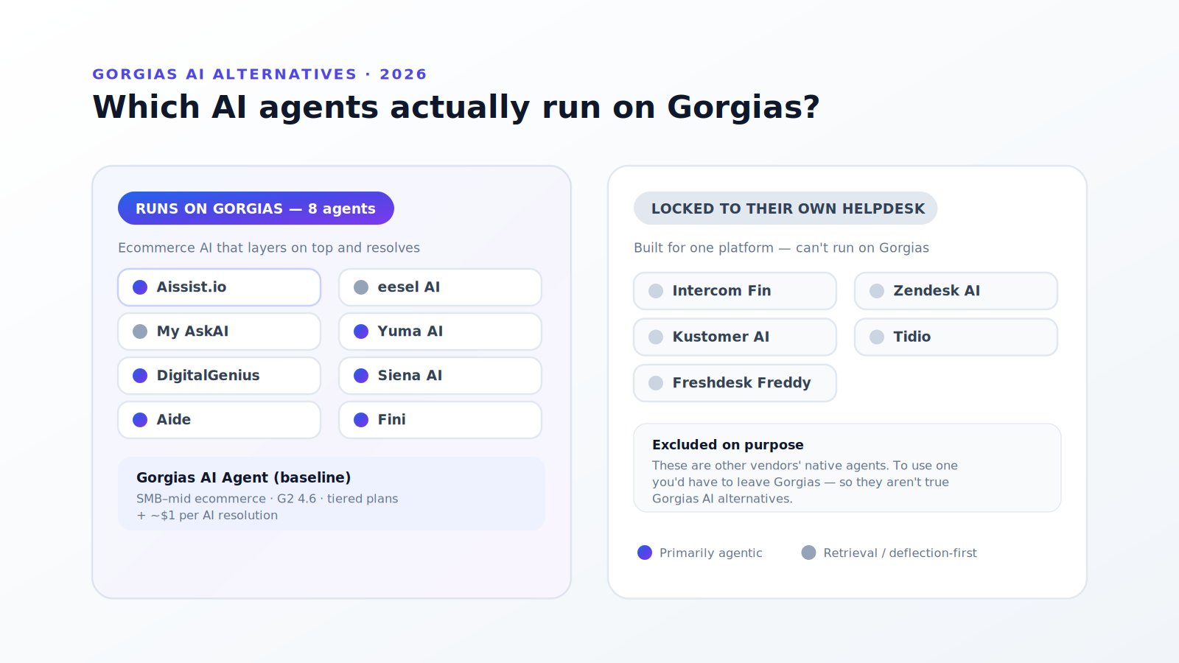The height and width of the screenshot is (663, 1179).
Task: Select the eesel AI chip
Action: pyautogui.click(x=440, y=287)
